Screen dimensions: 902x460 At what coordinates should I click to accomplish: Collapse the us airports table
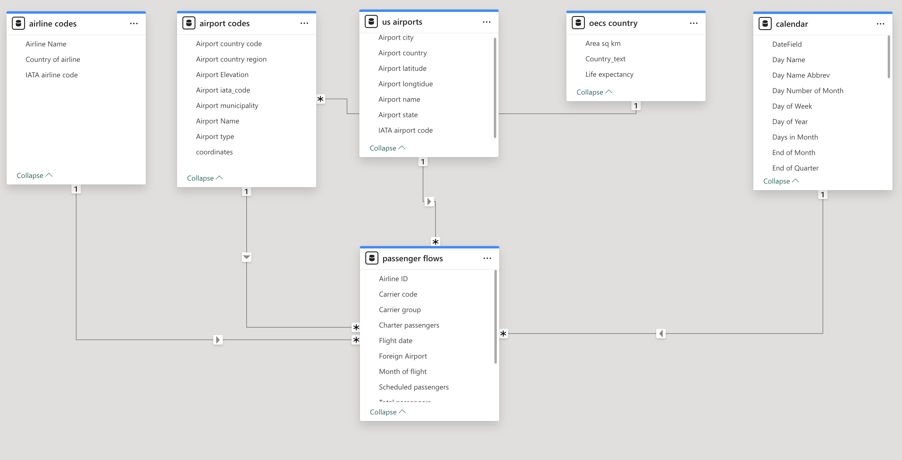coord(387,148)
